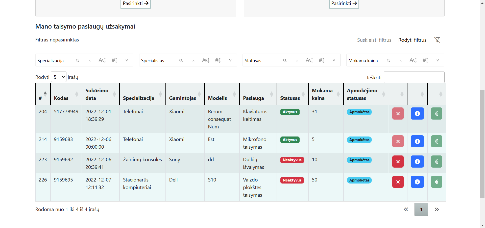Click the clear filters funnel icon
This screenshot has height=228, width=485.
coord(437,40)
